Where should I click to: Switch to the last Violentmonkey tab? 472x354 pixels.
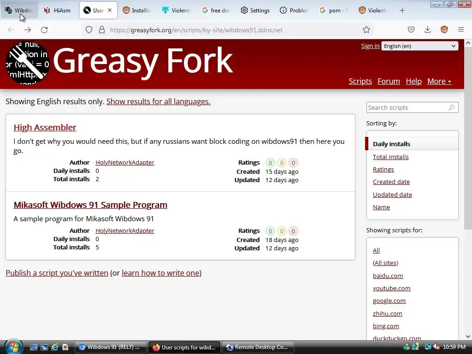[373, 11]
